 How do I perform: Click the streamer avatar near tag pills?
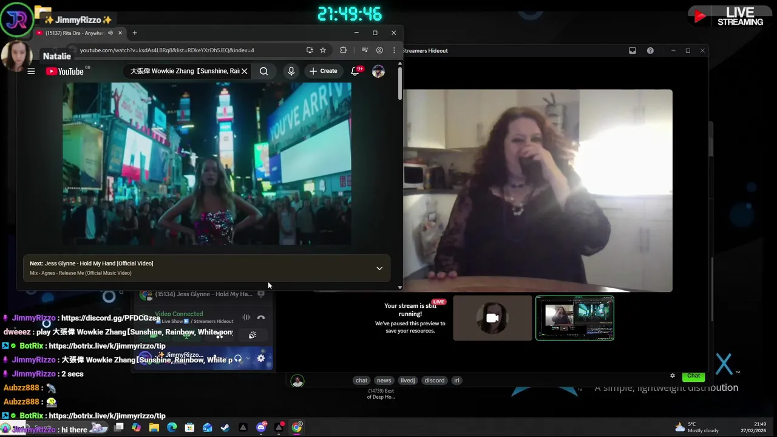pyautogui.click(x=297, y=381)
